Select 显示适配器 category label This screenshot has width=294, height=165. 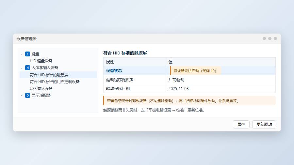pyautogui.click(x=41, y=96)
